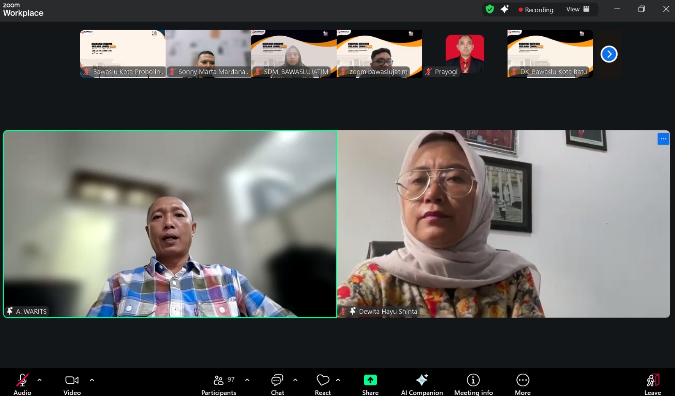The width and height of the screenshot is (675, 396).
Task: Click muted mic icon on SDM_BAWASLUJATIM
Action: pos(257,72)
